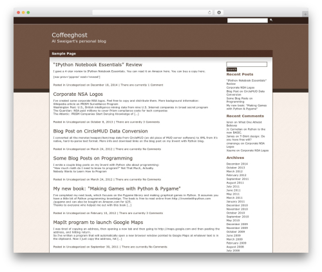Open comment link What One Atheist Believes
The image size is (322, 272).
pos(244,123)
